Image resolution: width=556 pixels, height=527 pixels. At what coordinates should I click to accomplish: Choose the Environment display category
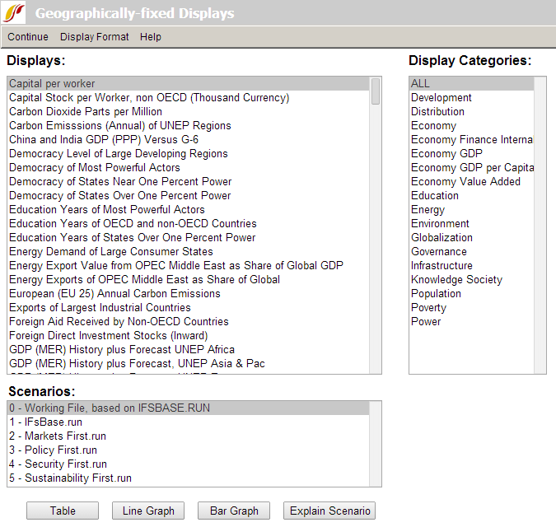440,224
